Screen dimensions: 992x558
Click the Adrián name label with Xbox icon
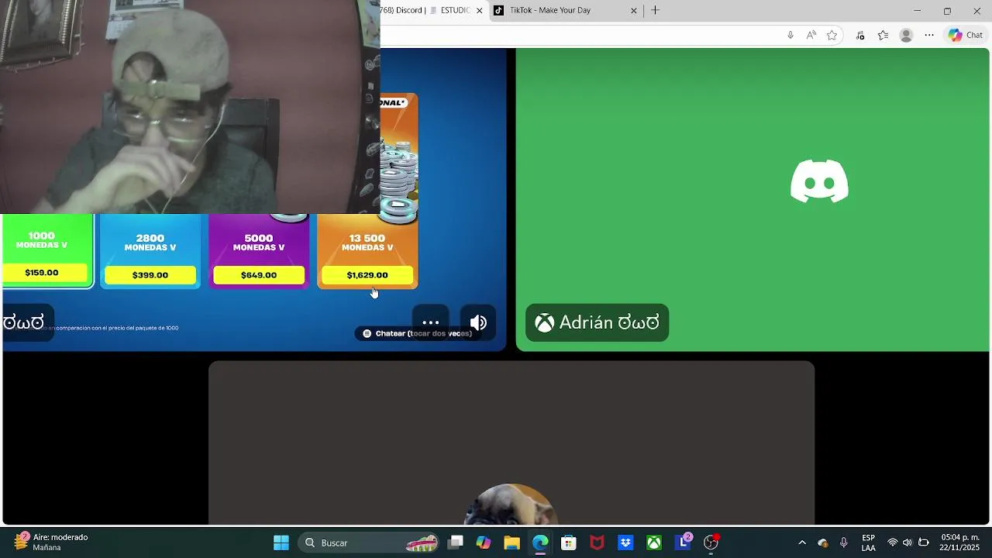tap(597, 322)
